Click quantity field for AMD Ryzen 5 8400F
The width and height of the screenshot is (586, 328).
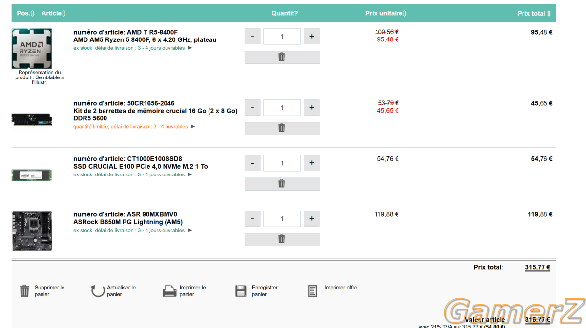[282, 37]
